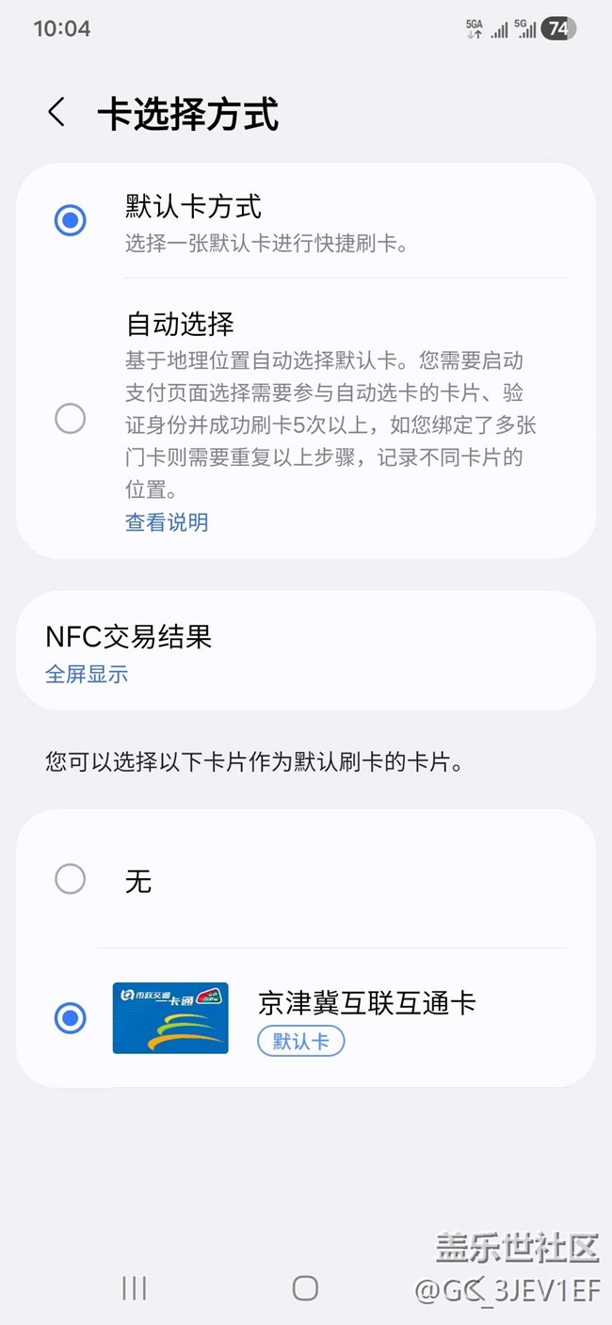Screen dimensions: 612x1325
Task: Enable the 自动选择 radio option
Action: 71,418
